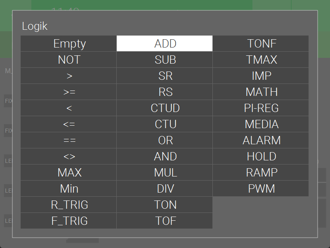
Task: Select the RAMP function block
Action: (261, 172)
